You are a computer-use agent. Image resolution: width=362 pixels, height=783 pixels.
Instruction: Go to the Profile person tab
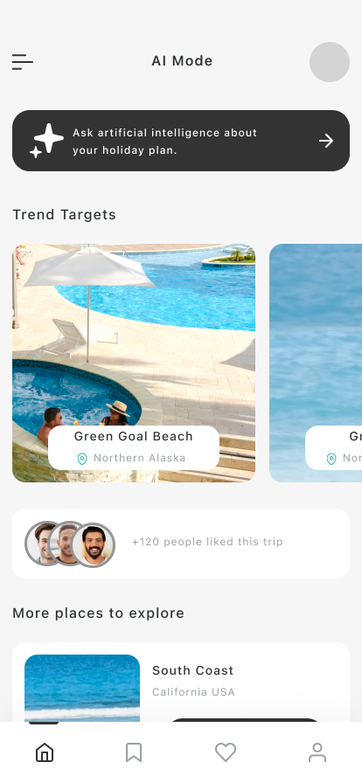[x=317, y=752]
